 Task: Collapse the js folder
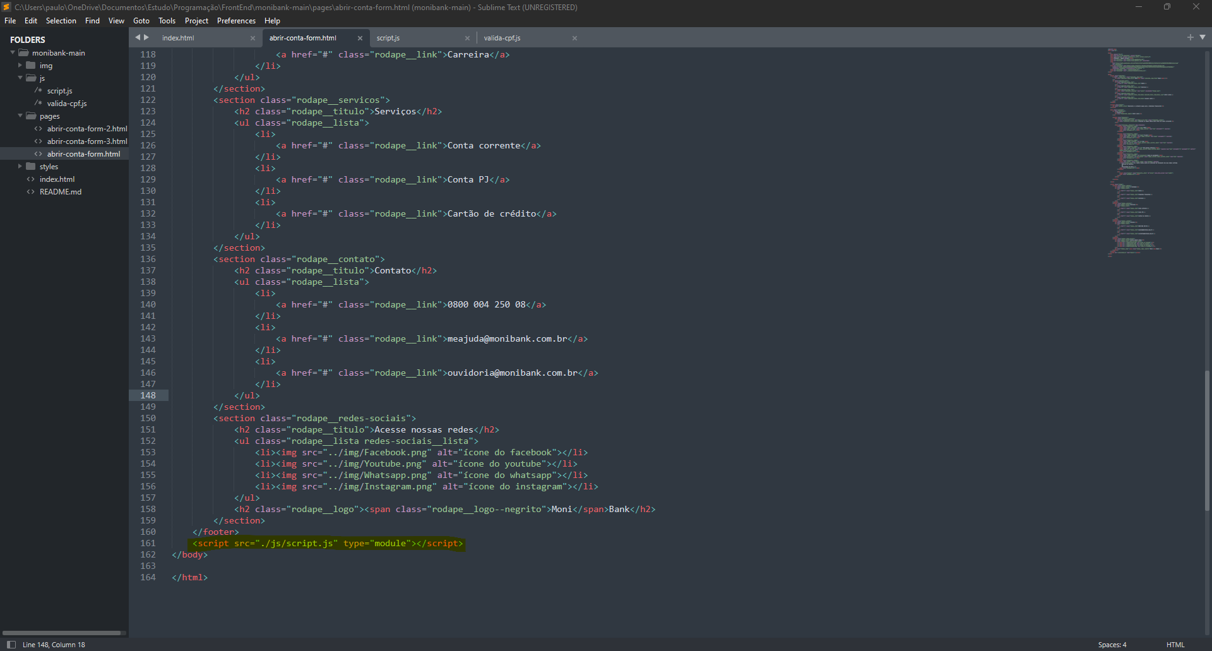(20, 78)
